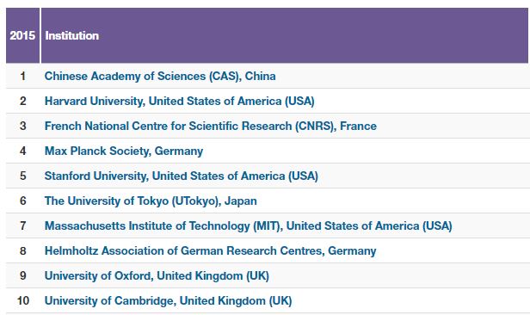Screen dimensions: 530x315
Task: Open Chinese Academy of Sciences (CAS) link
Action: click(160, 76)
